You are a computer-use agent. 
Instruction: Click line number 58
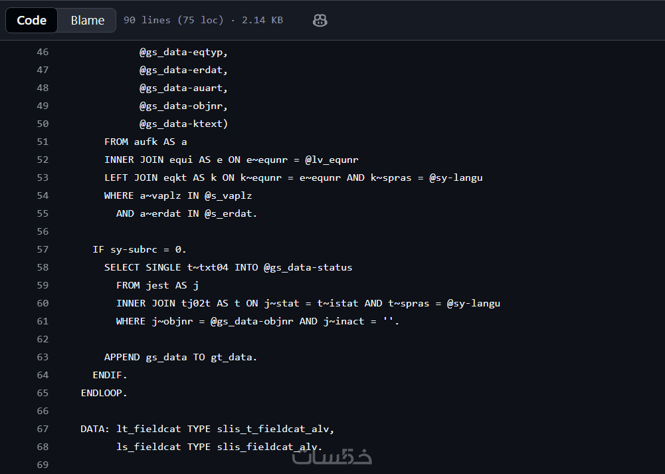point(43,267)
